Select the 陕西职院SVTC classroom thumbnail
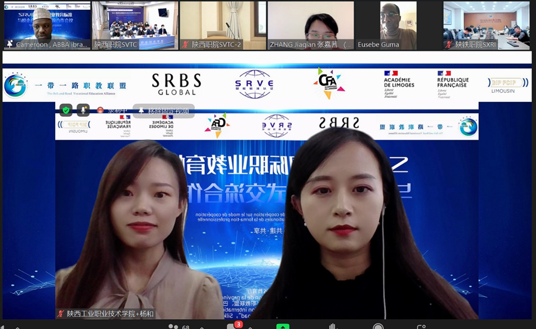The width and height of the screenshot is (536, 329). [134, 25]
